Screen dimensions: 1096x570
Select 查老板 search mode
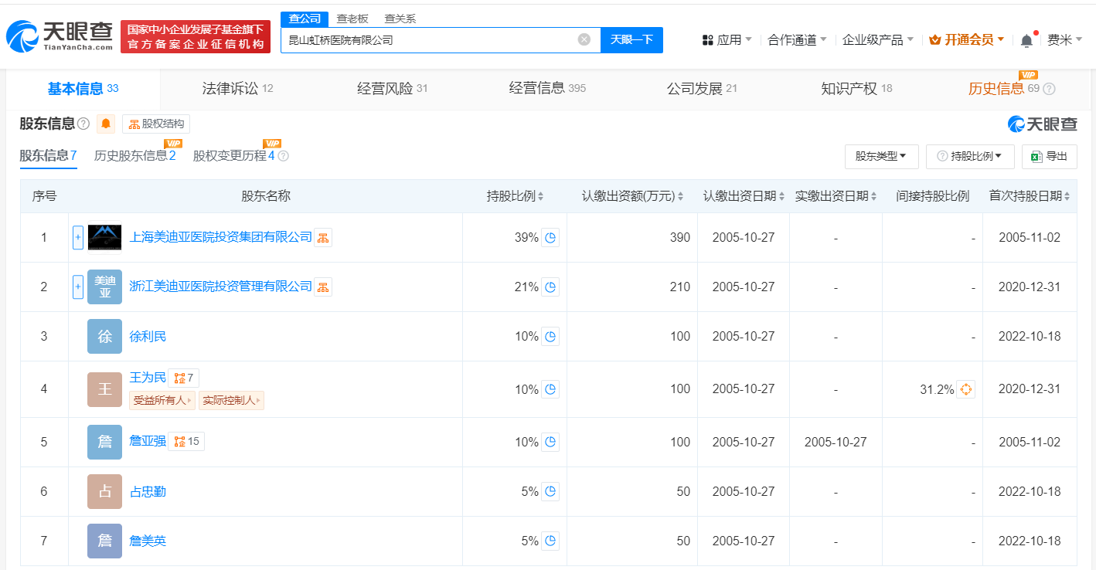(352, 19)
